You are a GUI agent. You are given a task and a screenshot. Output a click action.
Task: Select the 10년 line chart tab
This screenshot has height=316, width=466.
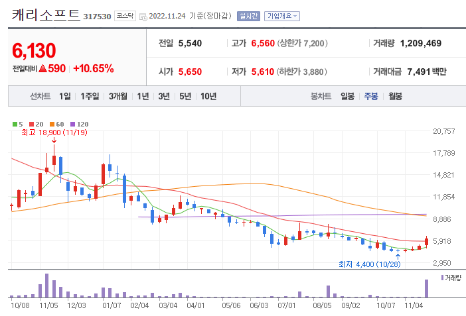pyautogui.click(x=208, y=96)
